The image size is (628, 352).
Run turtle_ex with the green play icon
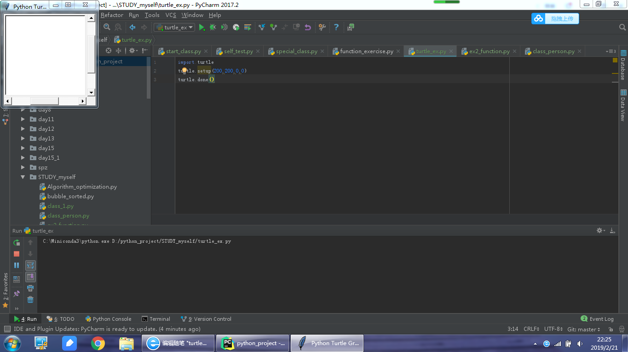[202, 28]
